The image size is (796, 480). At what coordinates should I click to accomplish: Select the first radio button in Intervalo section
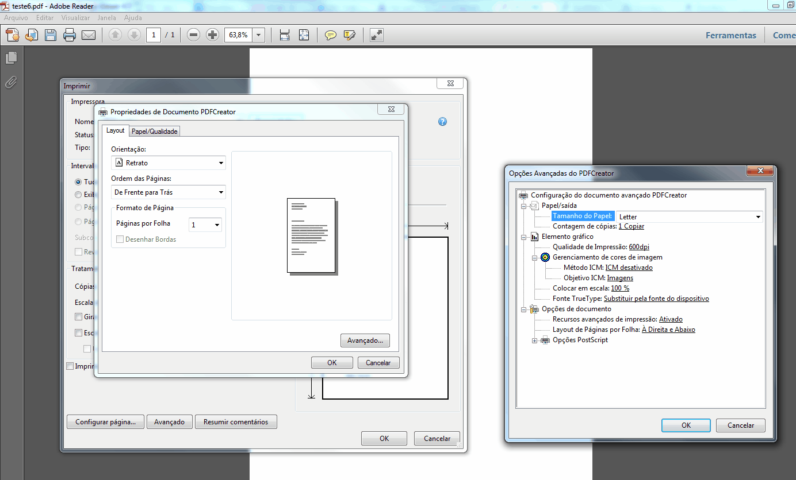[x=79, y=182]
